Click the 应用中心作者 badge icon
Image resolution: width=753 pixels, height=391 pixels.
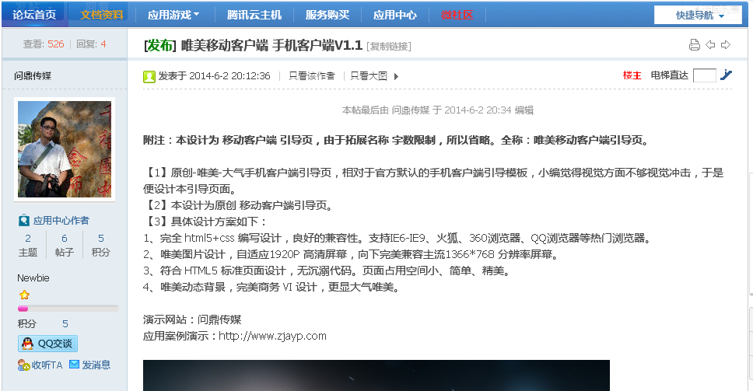(24, 221)
